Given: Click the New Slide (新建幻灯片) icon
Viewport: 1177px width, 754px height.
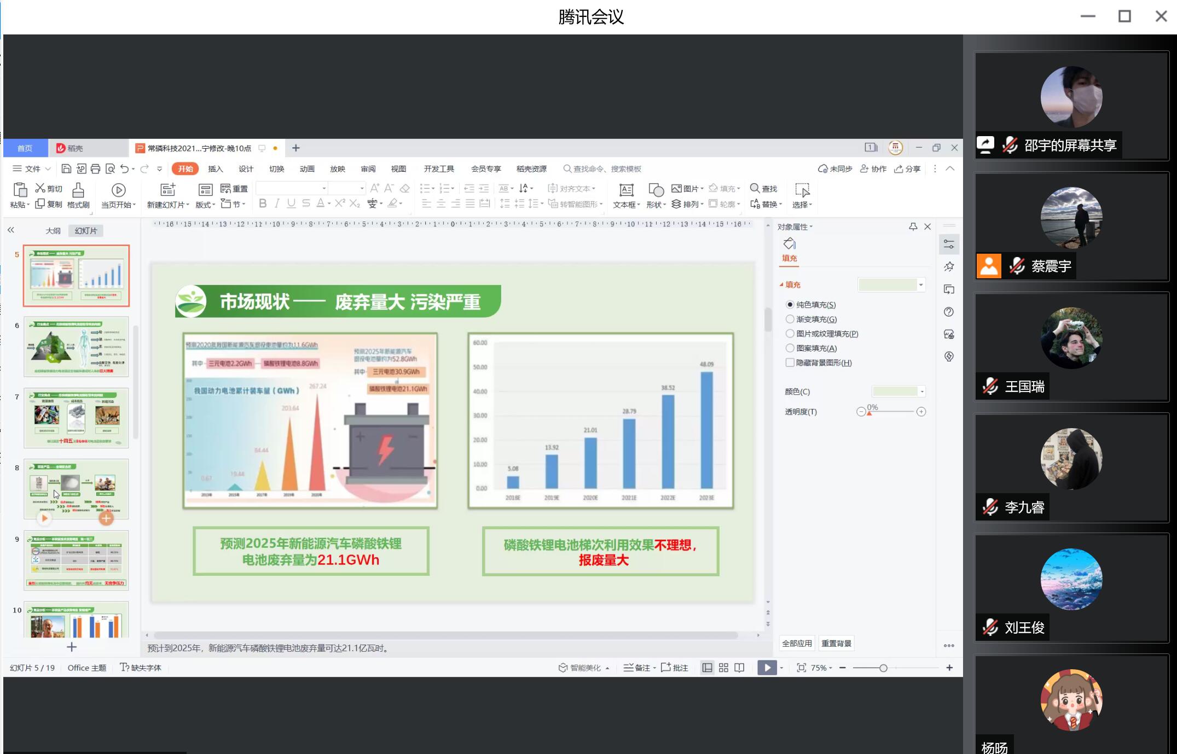Looking at the screenshot, I should (167, 190).
